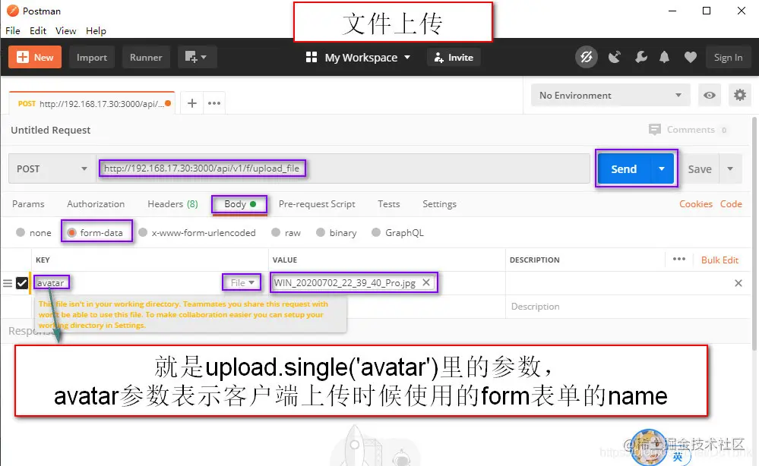Image resolution: width=759 pixels, height=466 pixels.
Task: View notifications via the bell icon
Action: tap(664, 57)
